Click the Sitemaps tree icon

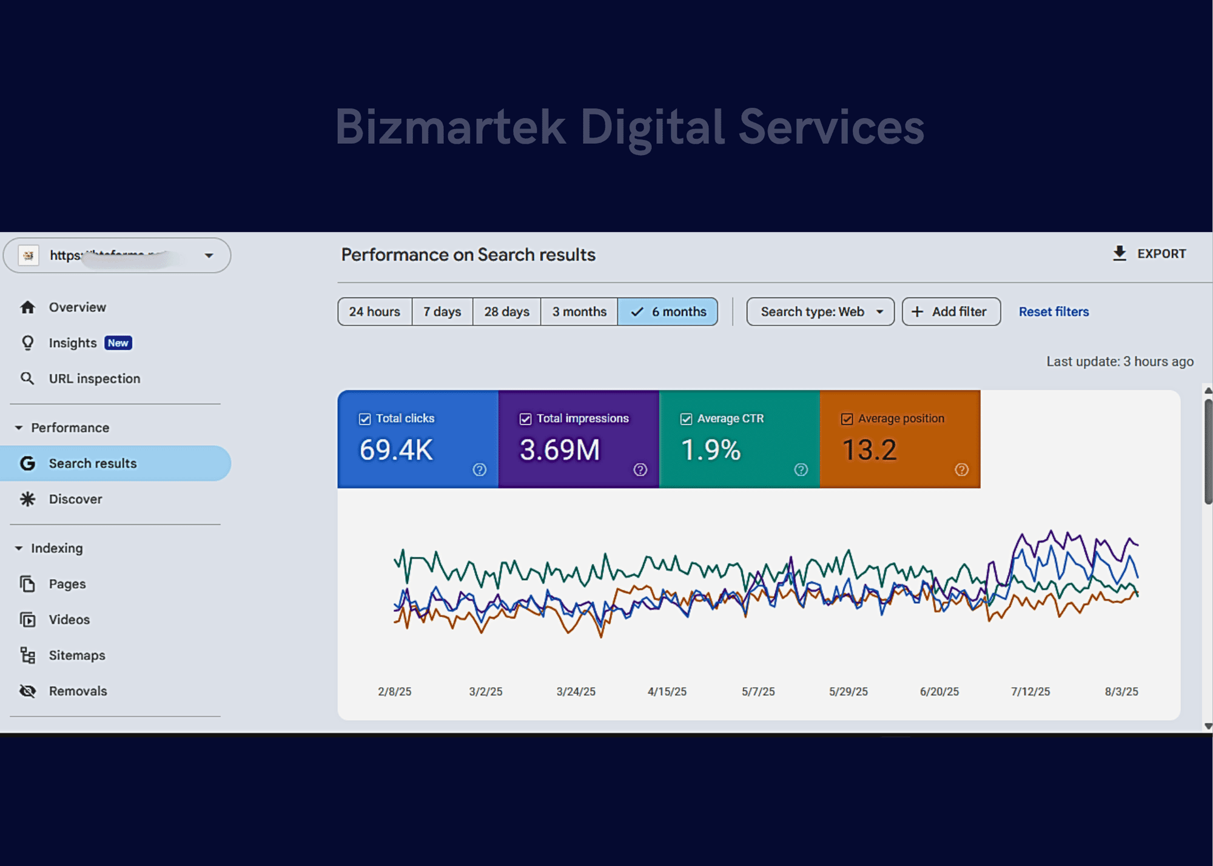pyautogui.click(x=27, y=656)
